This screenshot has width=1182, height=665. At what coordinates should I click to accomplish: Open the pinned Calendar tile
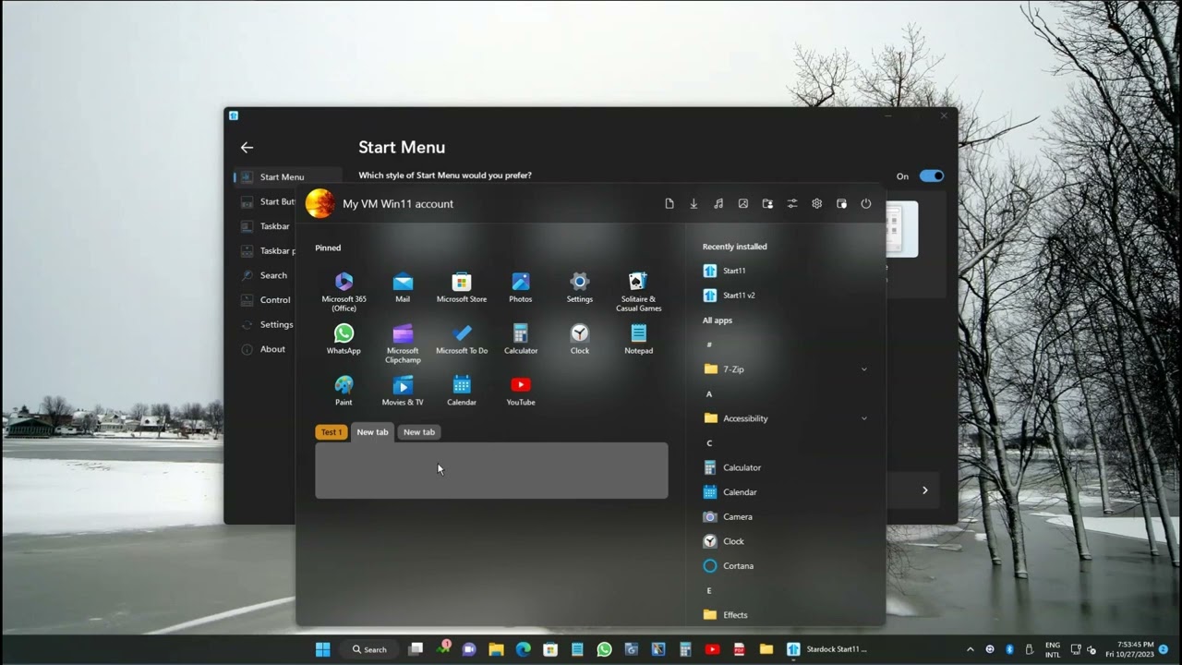pos(462,391)
